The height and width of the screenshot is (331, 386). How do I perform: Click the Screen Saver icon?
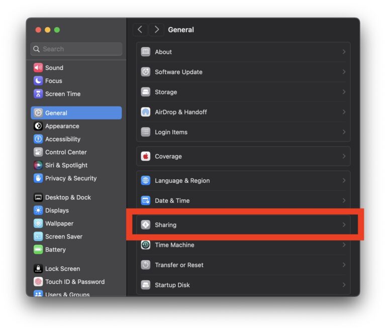pyautogui.click(x=38, y=237)
